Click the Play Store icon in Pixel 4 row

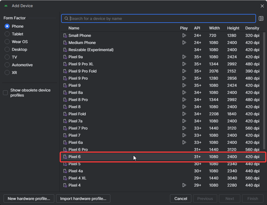pos(184,185)
